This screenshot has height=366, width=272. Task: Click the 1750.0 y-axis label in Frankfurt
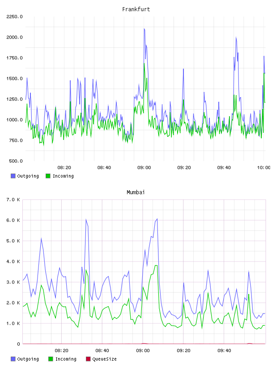click(14, 58)
